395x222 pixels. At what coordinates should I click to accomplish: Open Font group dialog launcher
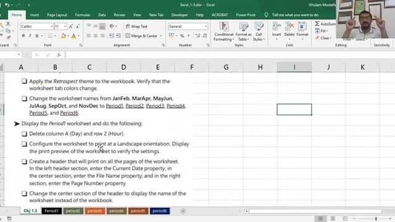81,45
